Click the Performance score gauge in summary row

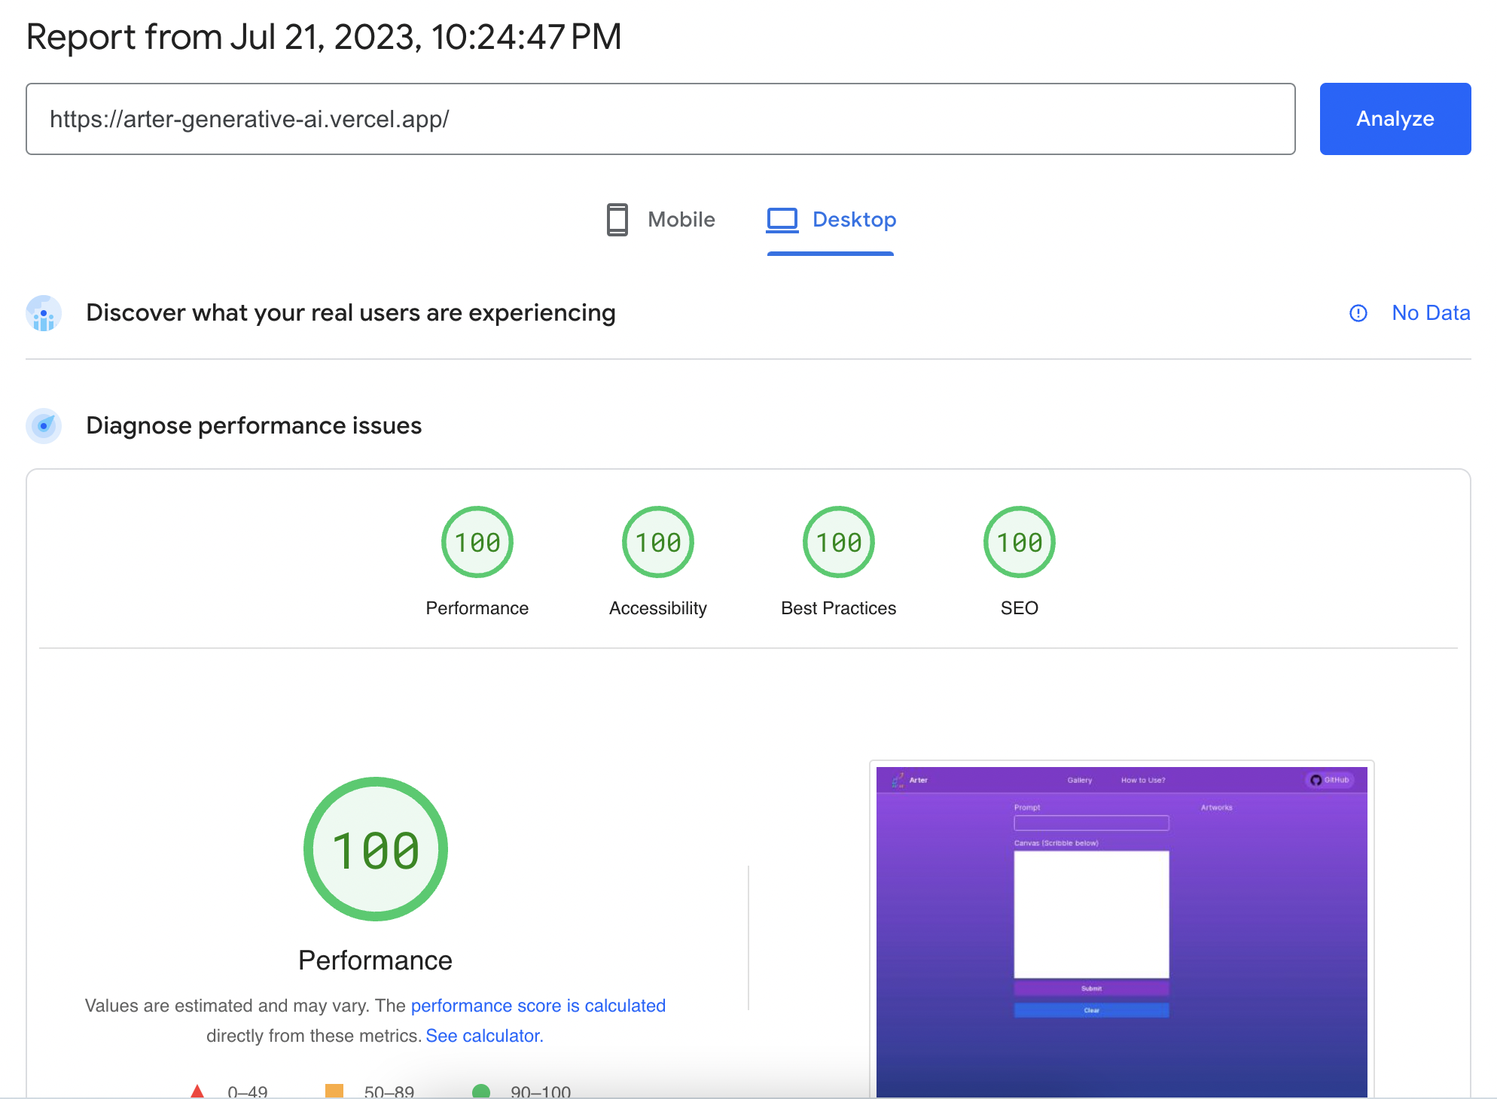pyautogui.click(x=477, y=542)
